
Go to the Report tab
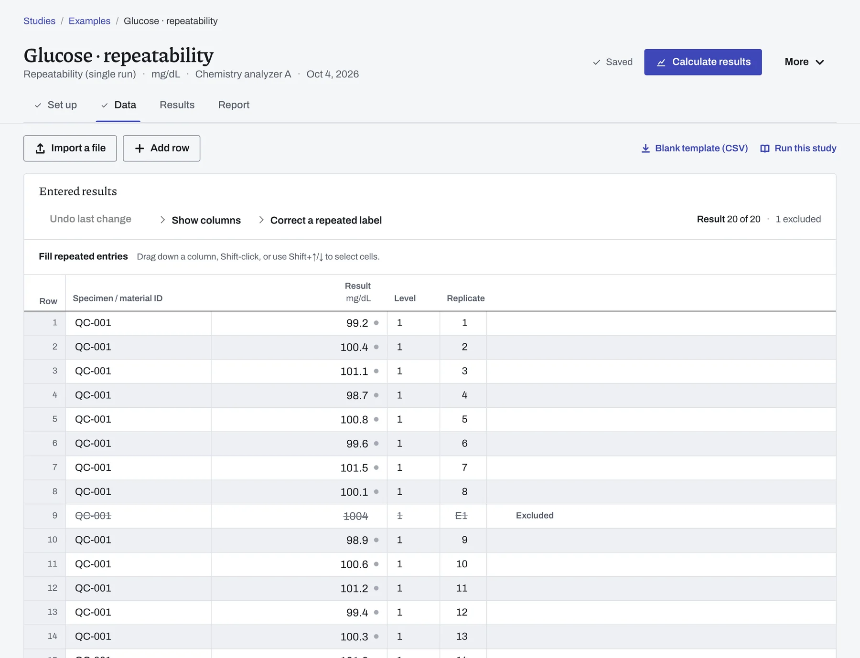[234, 105]
